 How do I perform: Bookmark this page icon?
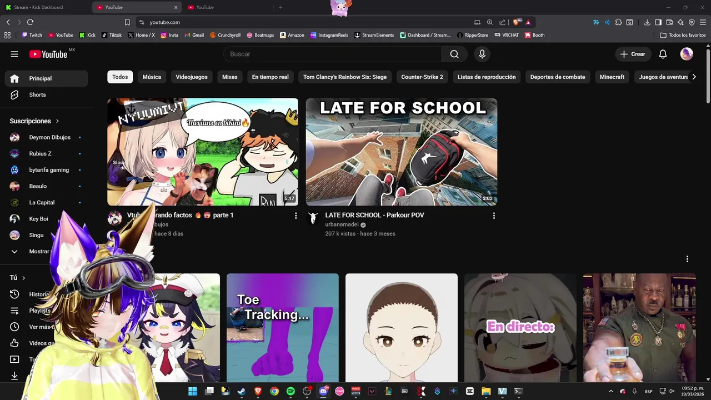[x=127, y=22]
